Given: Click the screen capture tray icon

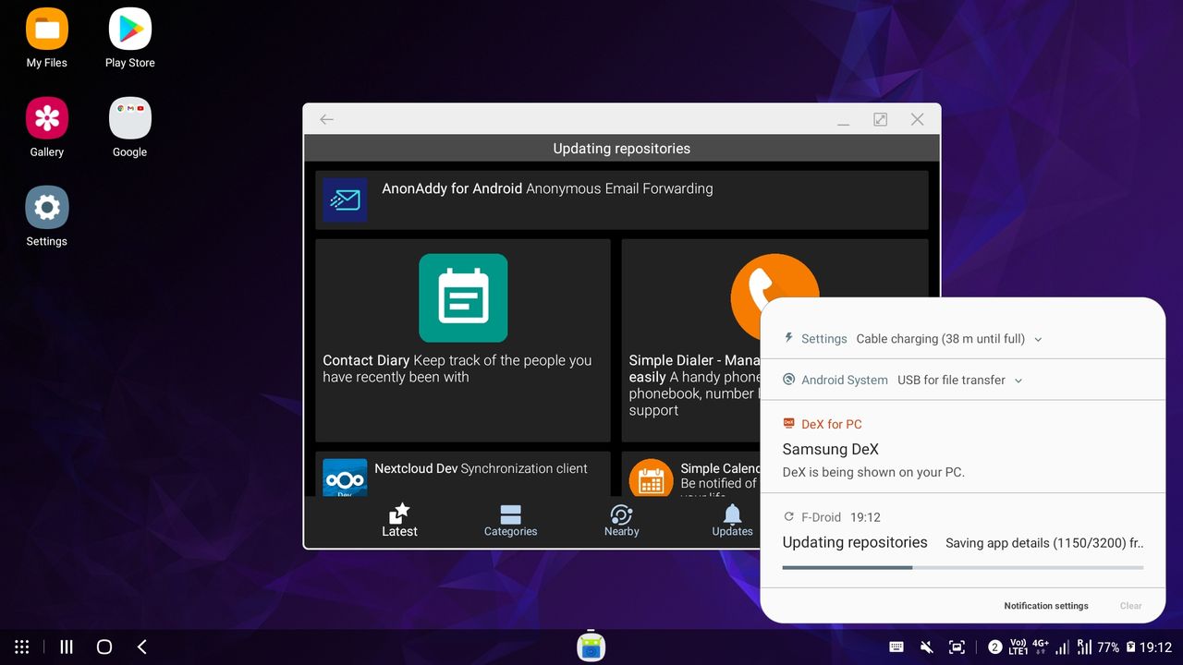Looking at the screenshot, I should coord(957,647).
